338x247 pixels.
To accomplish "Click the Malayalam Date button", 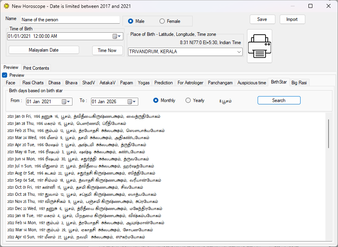I will (44, 50).
